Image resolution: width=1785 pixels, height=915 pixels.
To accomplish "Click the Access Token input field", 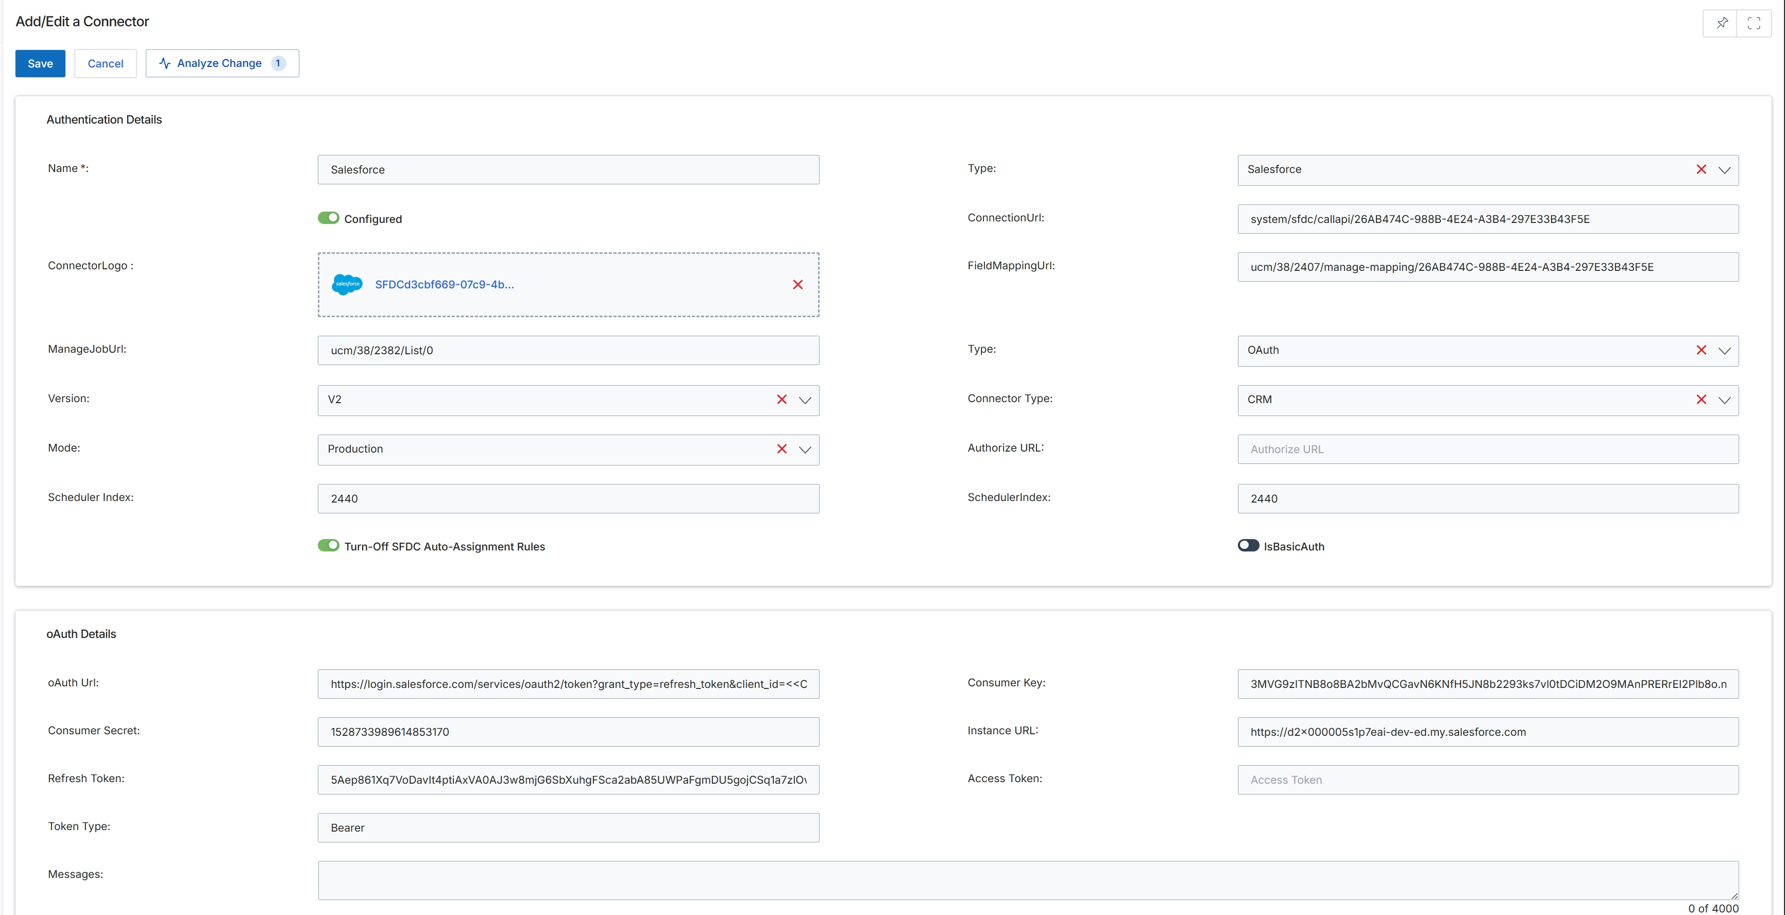I will (x=1488, y=780).
